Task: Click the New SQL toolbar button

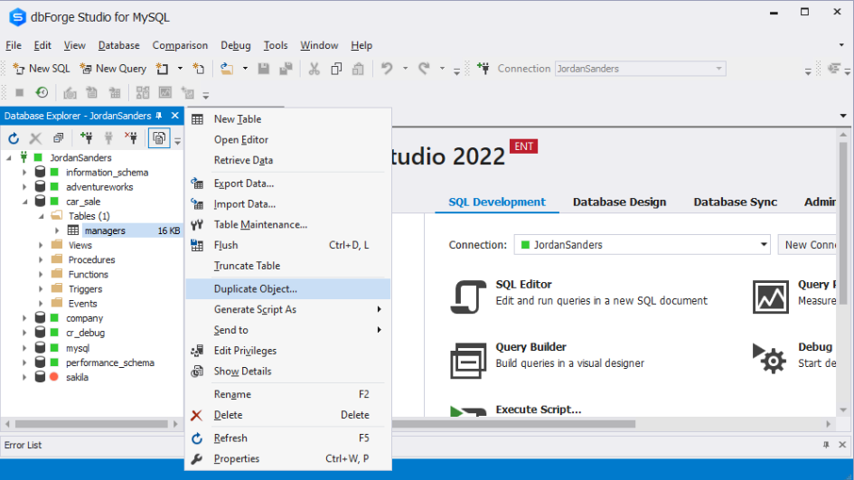Action: (x=42, y=69)
